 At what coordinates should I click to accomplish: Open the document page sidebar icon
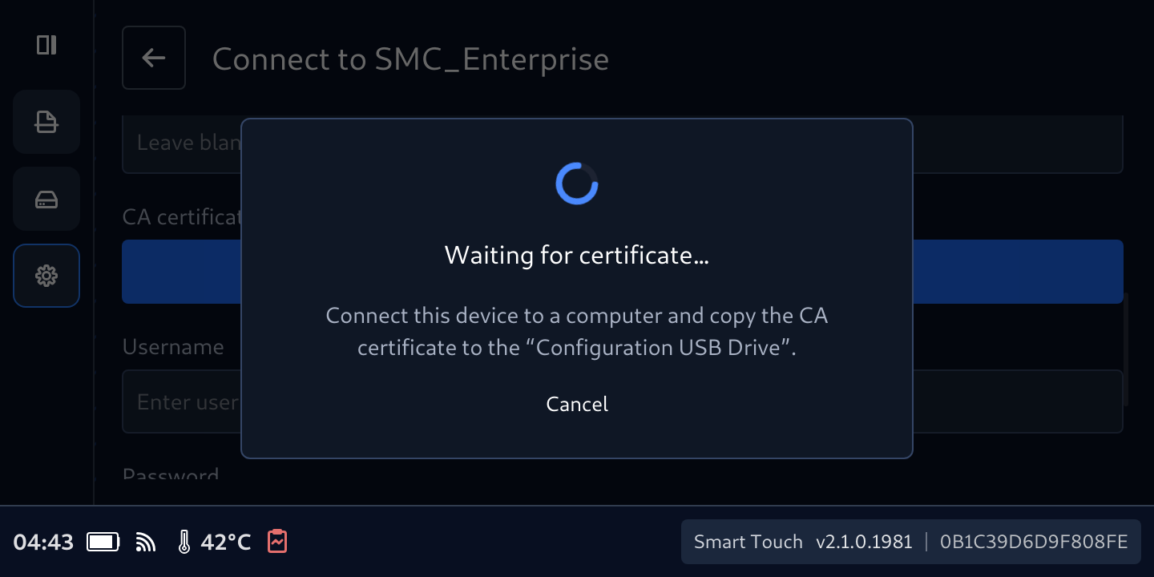click(46, 122)
